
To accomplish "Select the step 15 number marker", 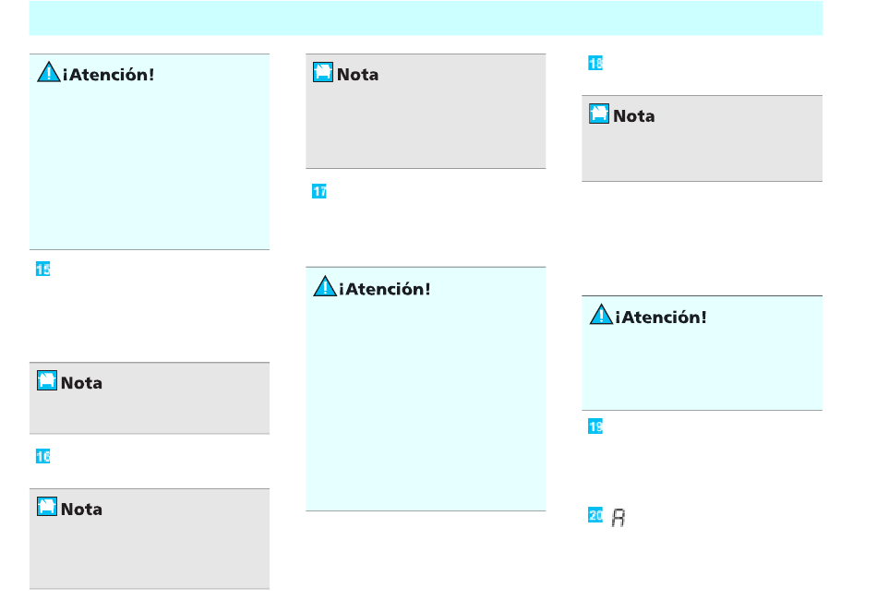I will [43, 270].
